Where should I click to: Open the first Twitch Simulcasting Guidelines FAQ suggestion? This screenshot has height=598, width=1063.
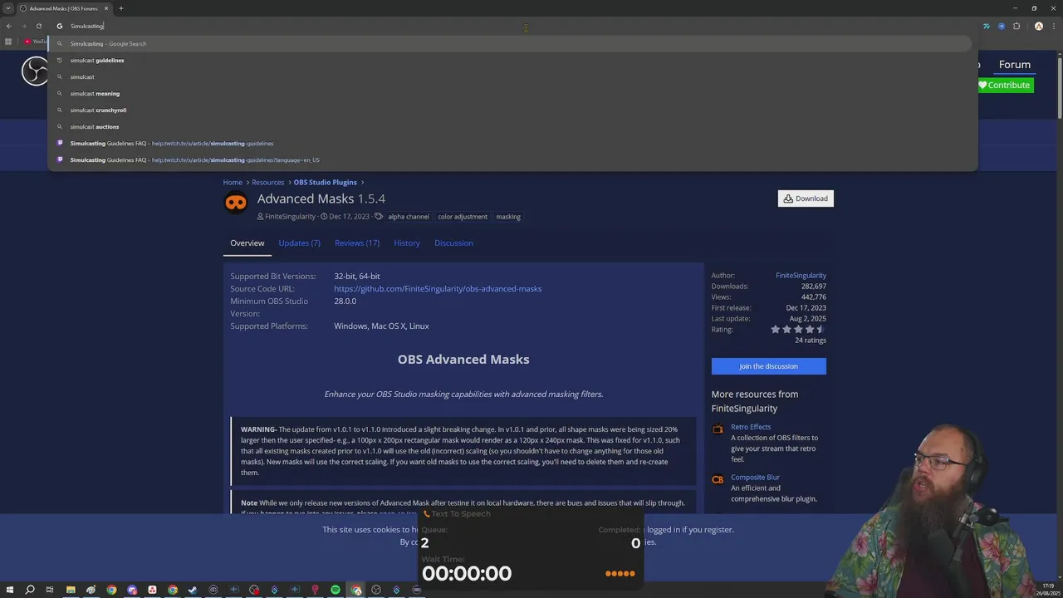512,143
